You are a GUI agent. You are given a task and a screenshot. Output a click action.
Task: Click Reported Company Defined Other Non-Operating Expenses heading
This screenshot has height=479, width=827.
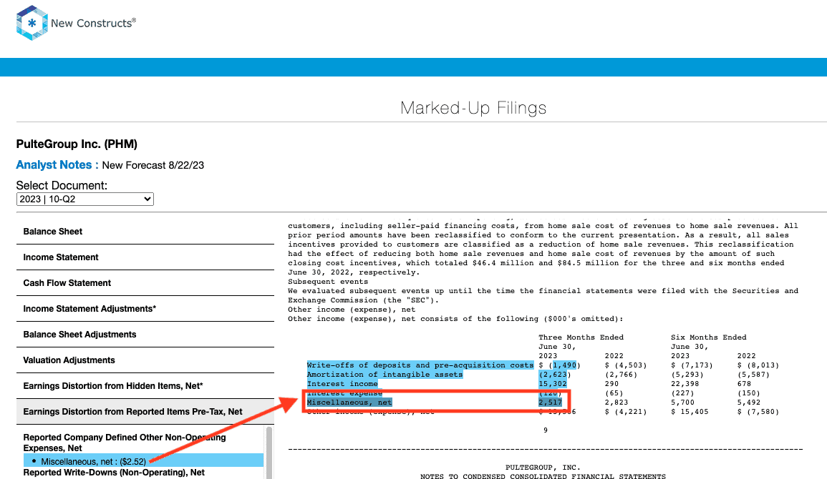(x=125, y=443)
